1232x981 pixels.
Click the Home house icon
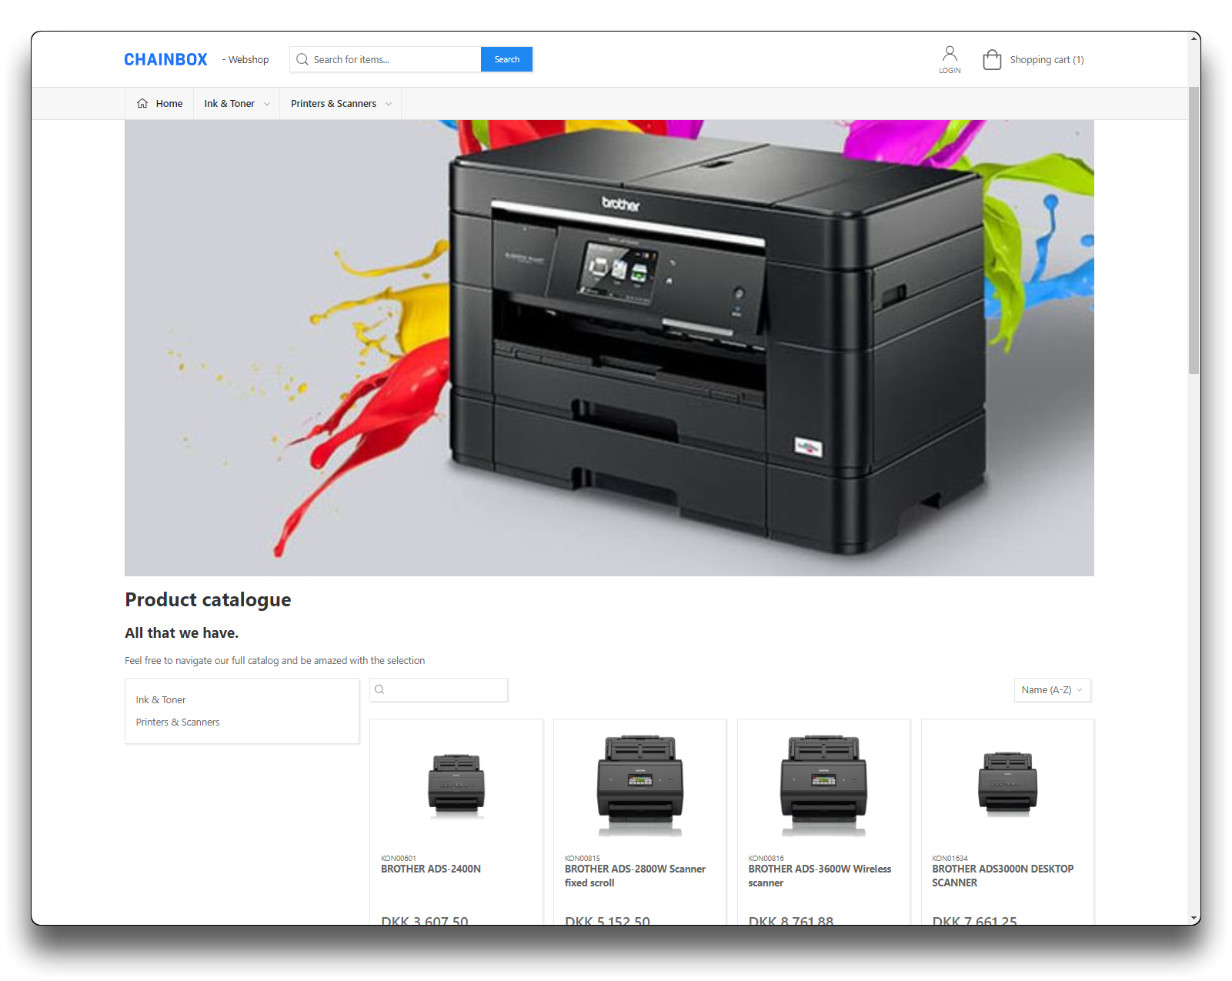click(x=142, y=104)
